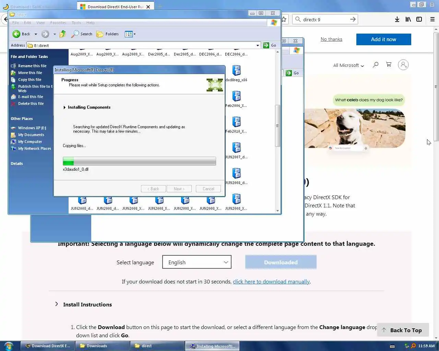439x351 pixels.
Task: Open the File menu in Explorer
Action: coord(15,23)
